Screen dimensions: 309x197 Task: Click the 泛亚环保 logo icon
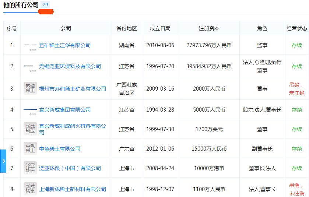[30, 168]
